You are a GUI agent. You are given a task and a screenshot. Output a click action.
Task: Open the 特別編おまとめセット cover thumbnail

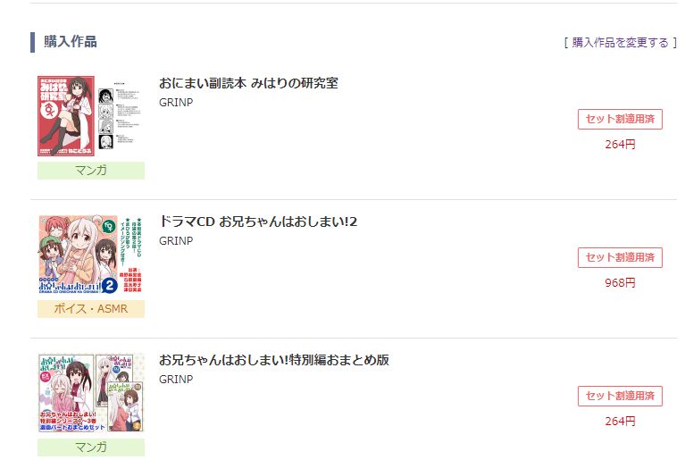click(x=91, y=393)
